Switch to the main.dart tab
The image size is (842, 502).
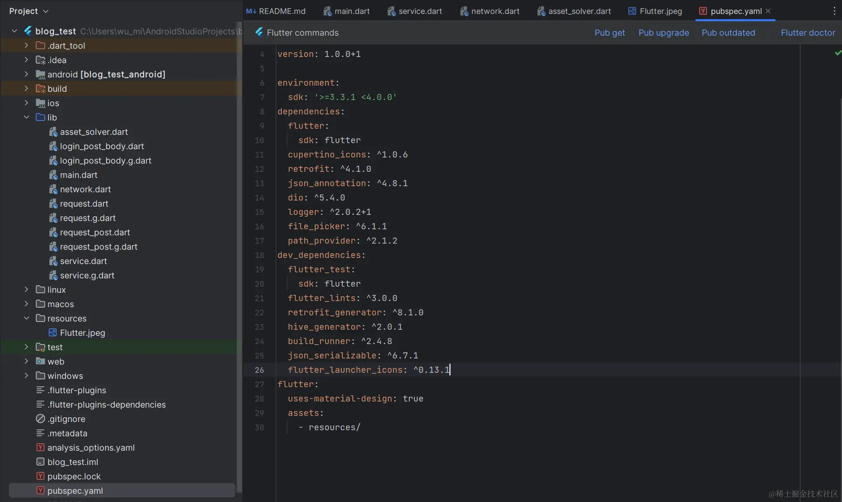click(353, 11)
